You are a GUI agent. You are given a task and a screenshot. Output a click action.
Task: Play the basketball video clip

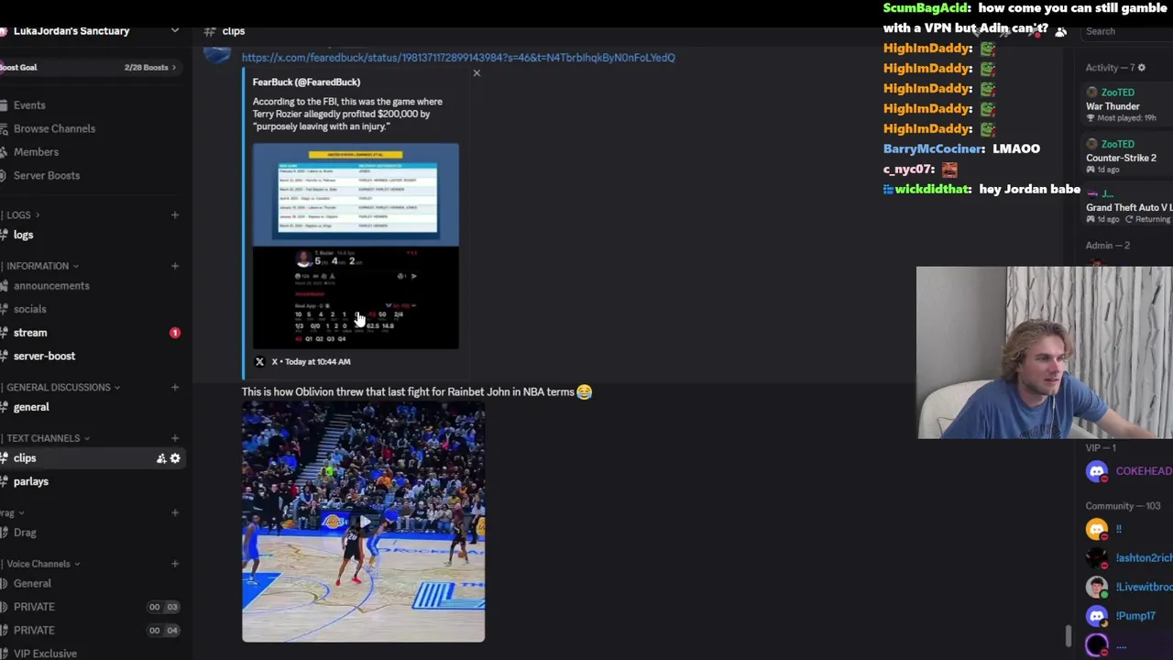click(x=363, y=522)
